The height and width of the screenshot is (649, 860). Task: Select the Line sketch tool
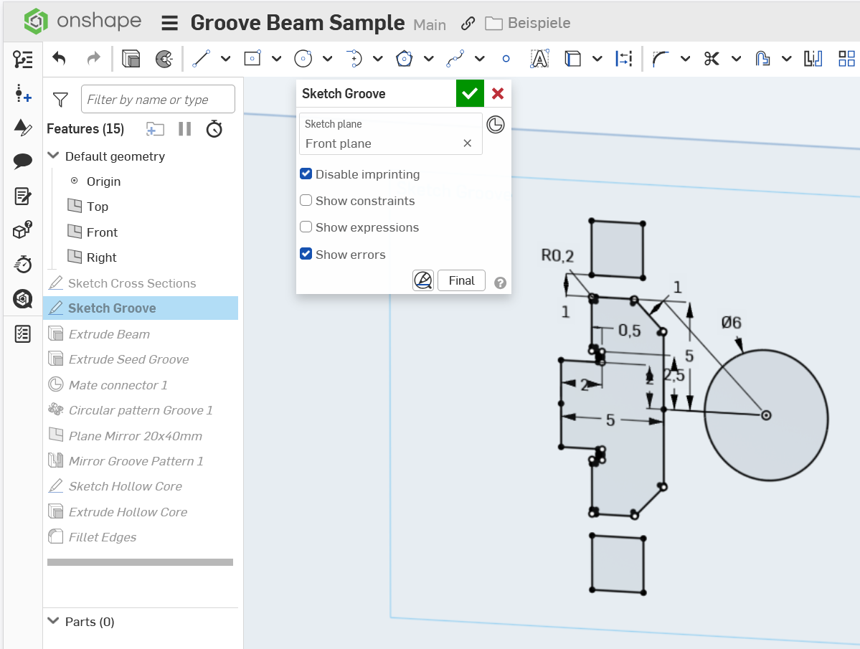201,59
